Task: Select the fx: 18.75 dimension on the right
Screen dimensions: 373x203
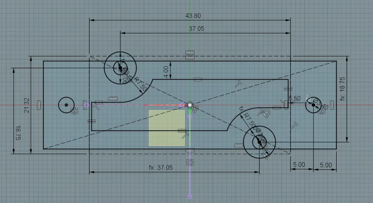Action: tap(342, 89)
